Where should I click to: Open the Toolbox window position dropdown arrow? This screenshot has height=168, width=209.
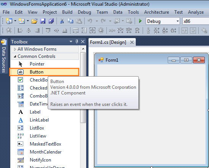click(71, 42)
